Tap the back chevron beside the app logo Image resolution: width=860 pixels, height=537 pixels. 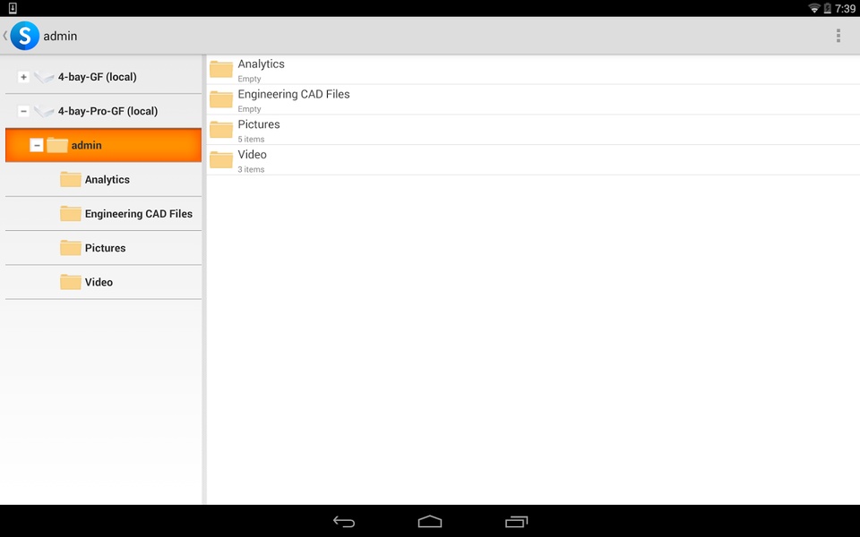click(5, 36)
